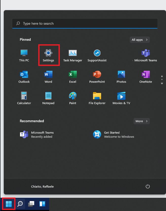Open Get Started Welcome to Windows

coord(114,135)
